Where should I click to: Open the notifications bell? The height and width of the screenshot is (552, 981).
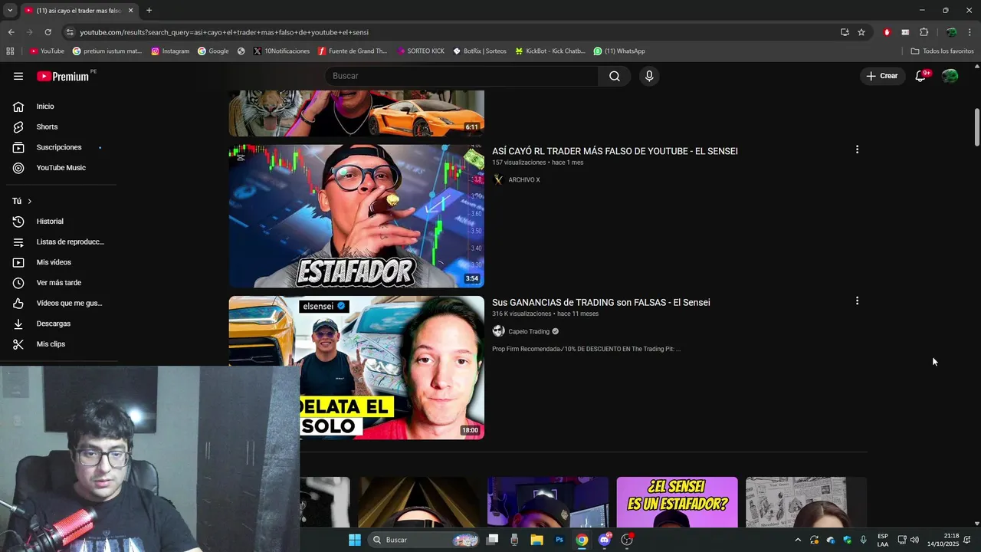pyautogui.click(x=921, y=76)
